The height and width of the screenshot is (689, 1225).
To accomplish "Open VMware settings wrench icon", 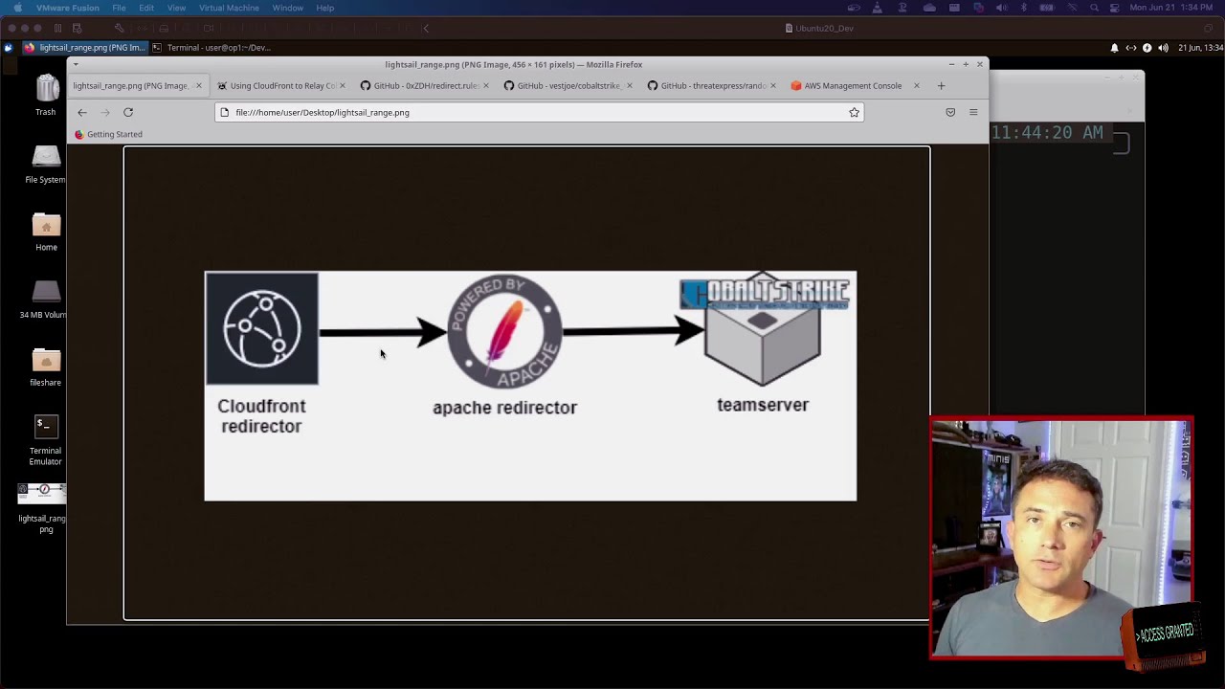I will pyautogui.click(x=119, y=28).
